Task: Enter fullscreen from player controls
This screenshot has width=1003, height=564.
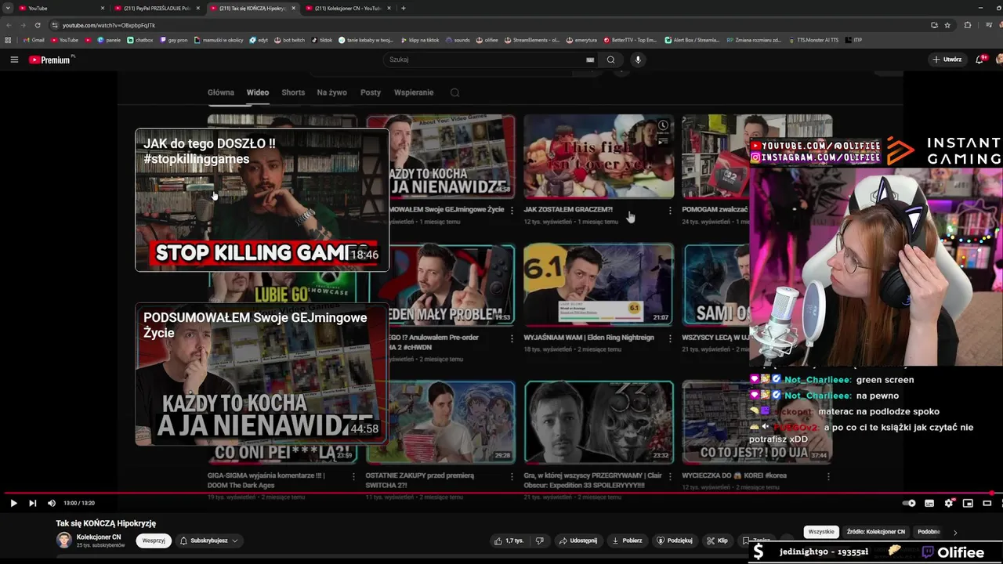Action: (1001, 503)
